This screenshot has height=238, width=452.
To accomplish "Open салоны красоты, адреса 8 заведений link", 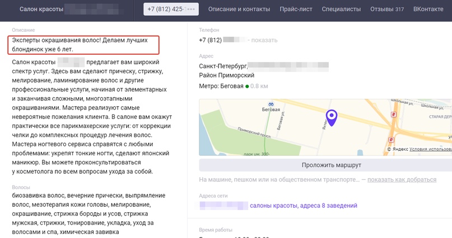I will tap(304, 206).
